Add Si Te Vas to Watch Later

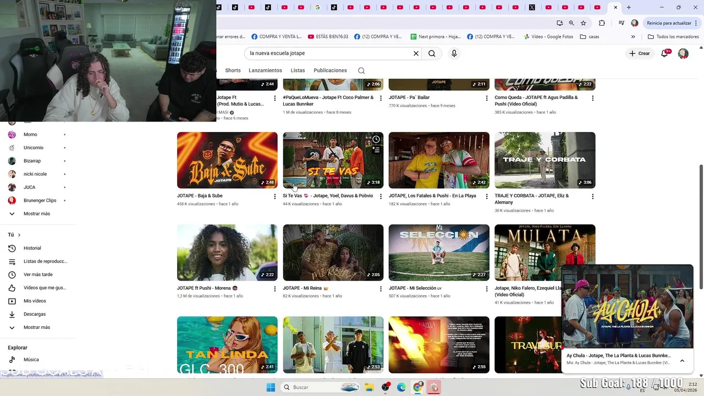click(x=376, y=139)
